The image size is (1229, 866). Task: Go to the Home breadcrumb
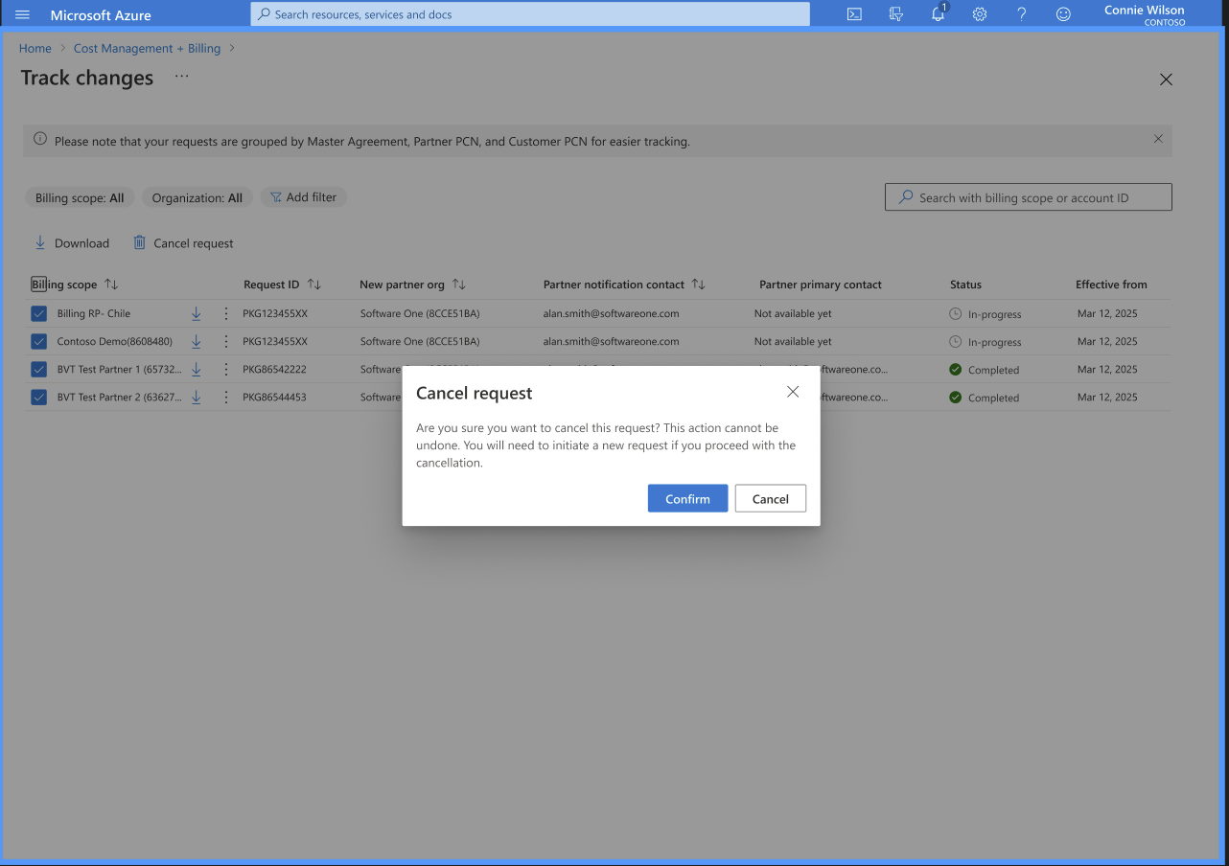click(x=35, y=48)
